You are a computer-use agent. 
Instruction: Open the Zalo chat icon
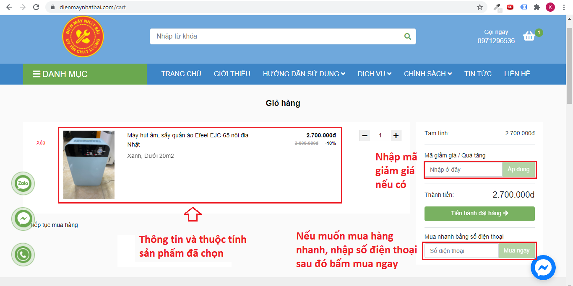[23, 183]
